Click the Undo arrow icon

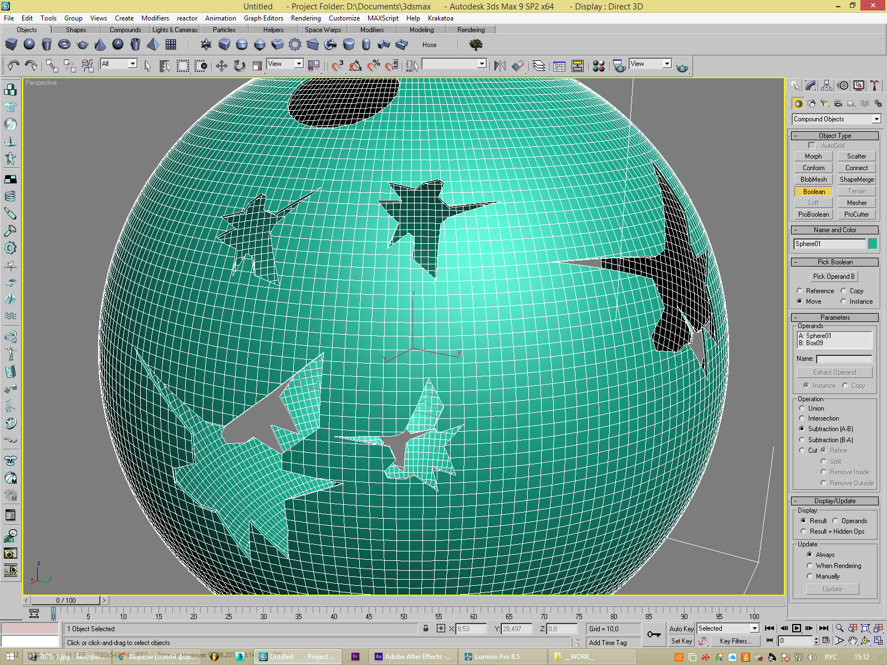click(13, 66)
